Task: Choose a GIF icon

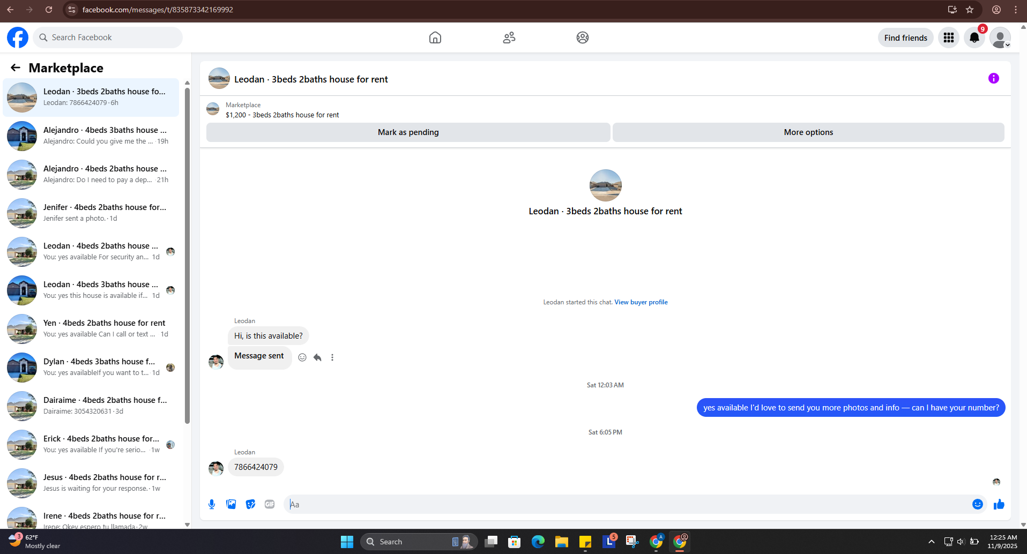Action: tap(270, 504)
